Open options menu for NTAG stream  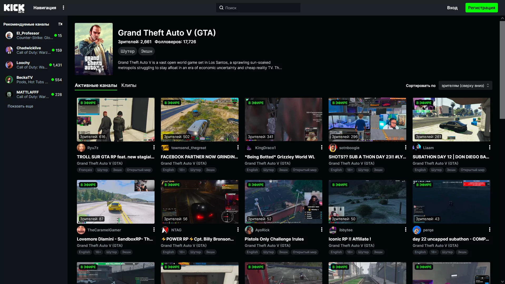pyautogui.click(x=238, y=230)
